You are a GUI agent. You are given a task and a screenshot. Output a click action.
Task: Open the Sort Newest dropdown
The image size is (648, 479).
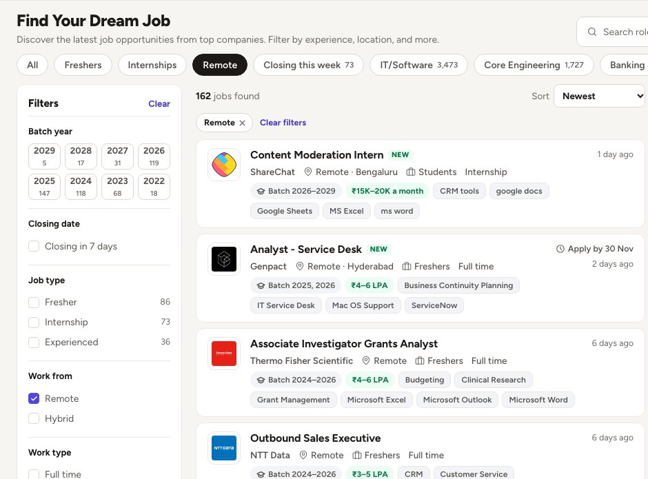(599, 96)
